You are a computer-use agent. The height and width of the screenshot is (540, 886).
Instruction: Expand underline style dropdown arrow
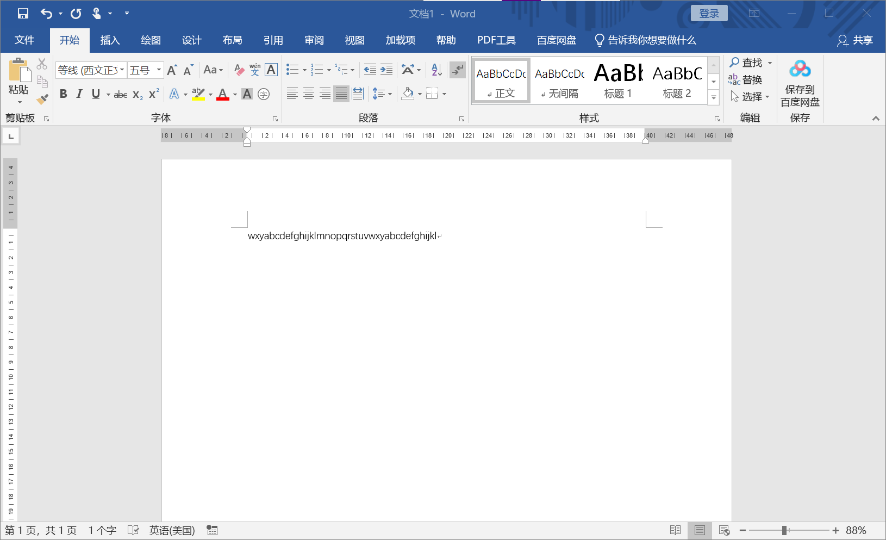click(108, 95)
